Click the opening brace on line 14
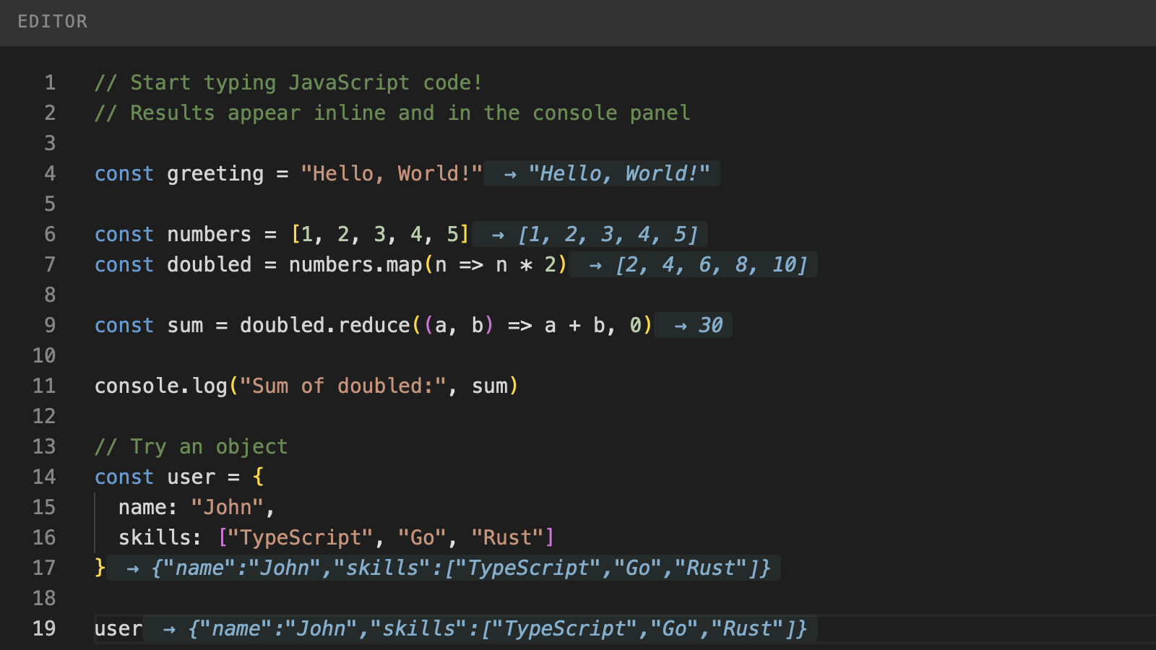1156x650 pixels. [x=258, y=477]
